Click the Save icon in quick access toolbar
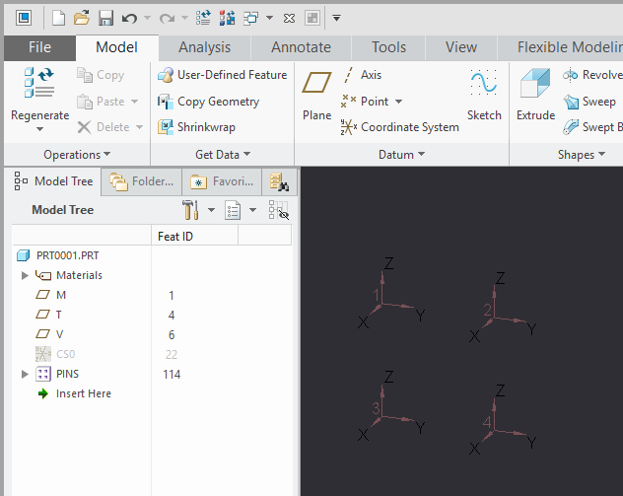This screenshot has width=623, height=496. (105, 18)
